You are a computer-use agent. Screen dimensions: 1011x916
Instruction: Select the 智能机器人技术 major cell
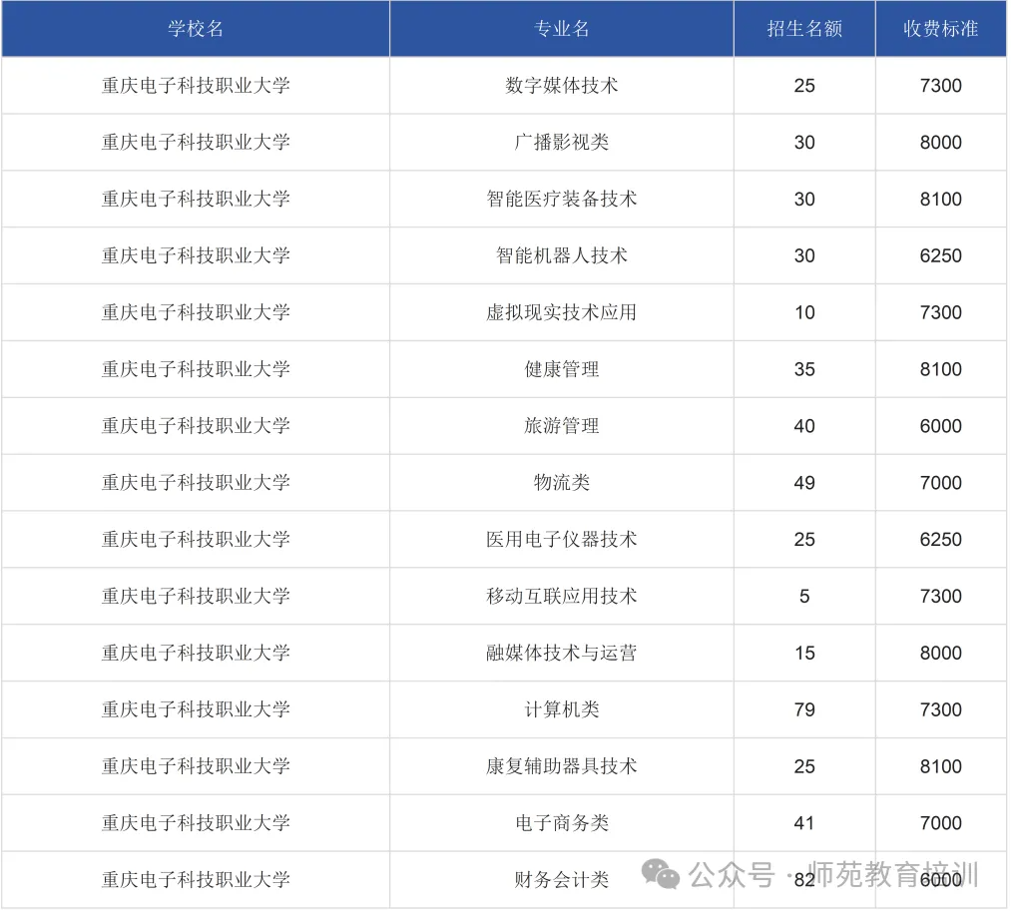pyautogui.click(x=562, y=255)
